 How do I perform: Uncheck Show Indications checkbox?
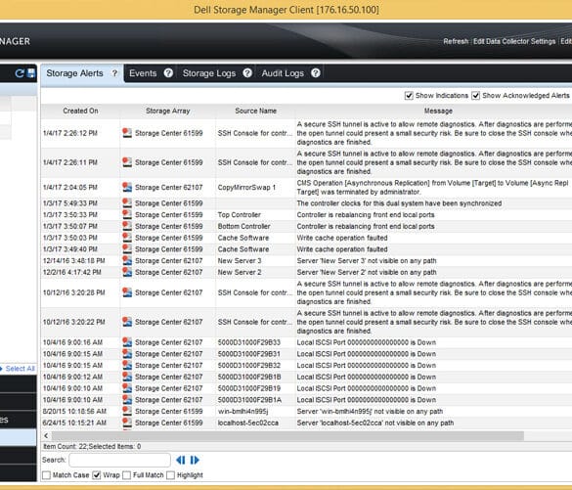click(409, 96)
